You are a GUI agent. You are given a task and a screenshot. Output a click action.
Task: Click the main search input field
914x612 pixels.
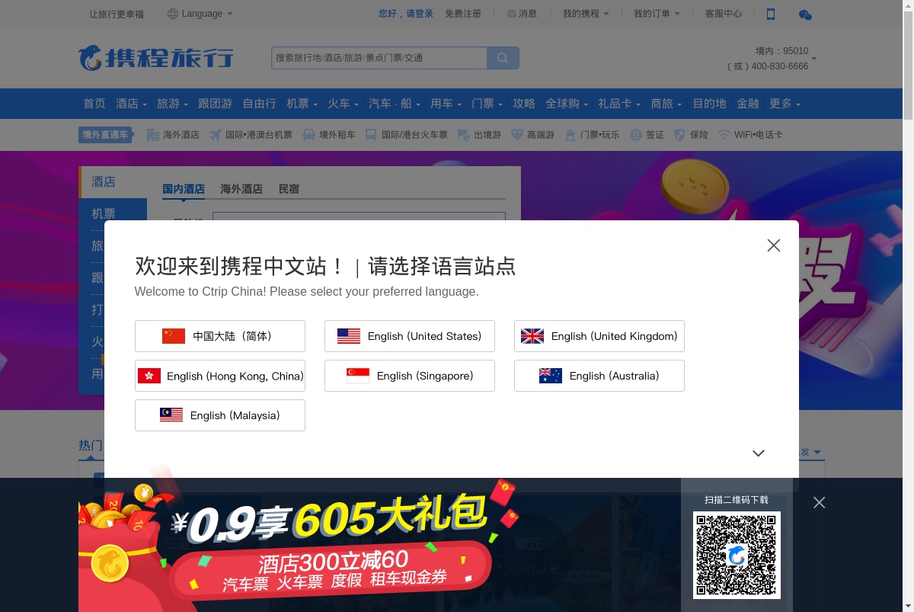click(x=379, y=58)
